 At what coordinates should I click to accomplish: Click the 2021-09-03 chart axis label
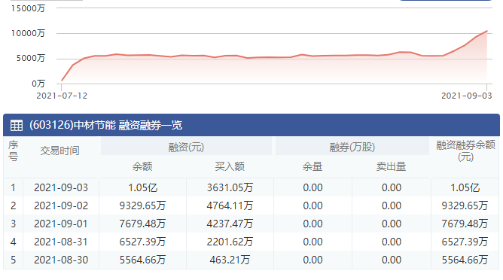466,96
